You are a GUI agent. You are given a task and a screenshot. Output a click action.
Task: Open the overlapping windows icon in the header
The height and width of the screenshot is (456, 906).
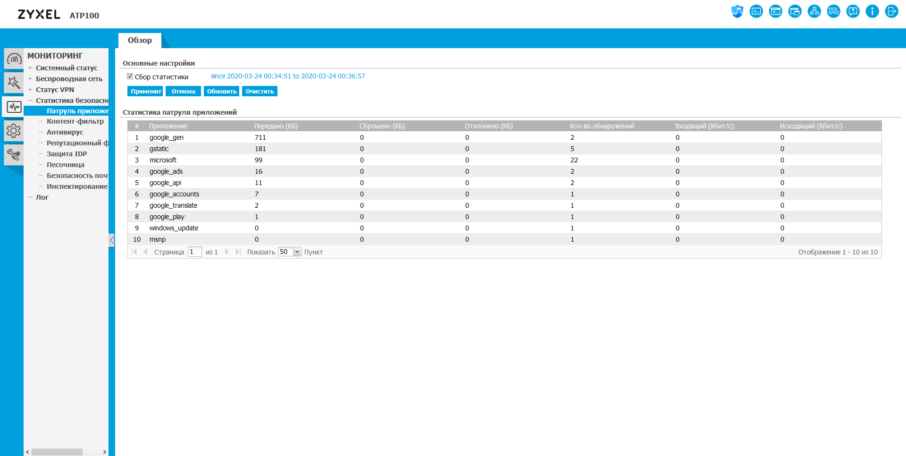[795, 11]
